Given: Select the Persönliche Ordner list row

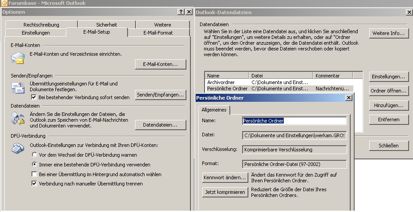Looking at the screenshot, I should click(x=279, y=89).
